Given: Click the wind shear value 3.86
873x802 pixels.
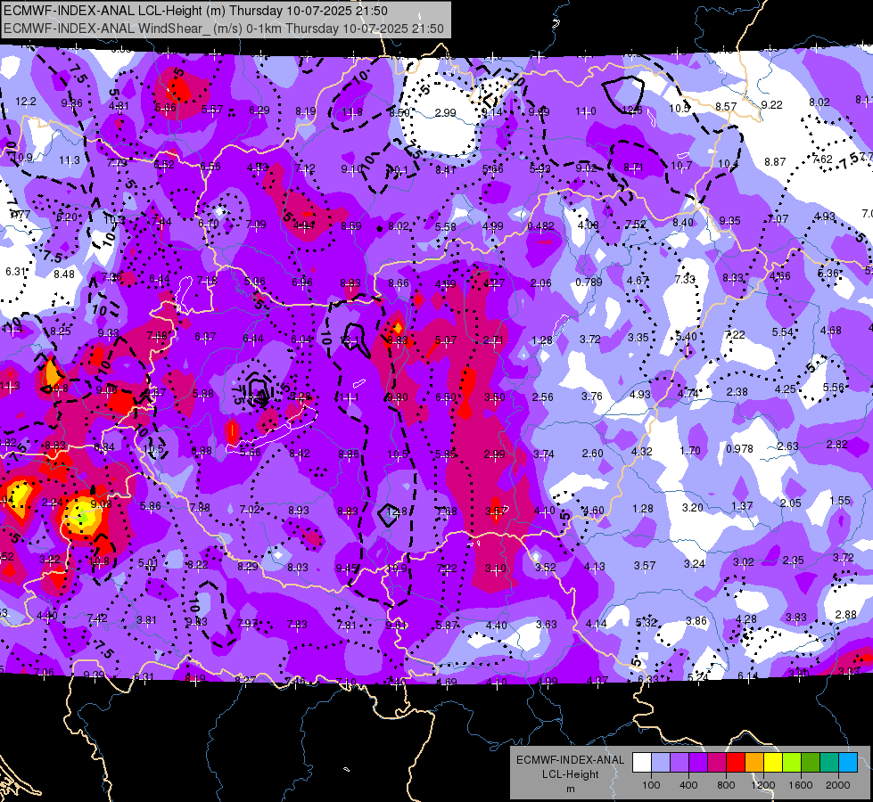Looking at the screenshot, I should click(696, 620).
